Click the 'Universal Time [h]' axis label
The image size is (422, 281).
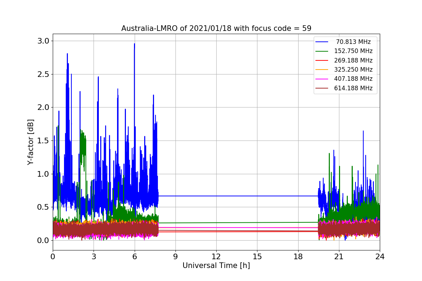(x=216, y=266)
